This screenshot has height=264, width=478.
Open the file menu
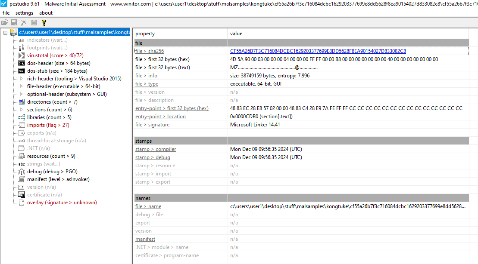[x=6, y=13]
